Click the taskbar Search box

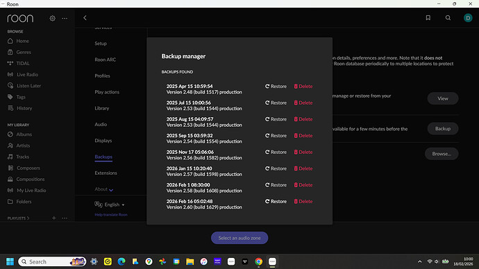pyautogui.click(x=52, y=261)
